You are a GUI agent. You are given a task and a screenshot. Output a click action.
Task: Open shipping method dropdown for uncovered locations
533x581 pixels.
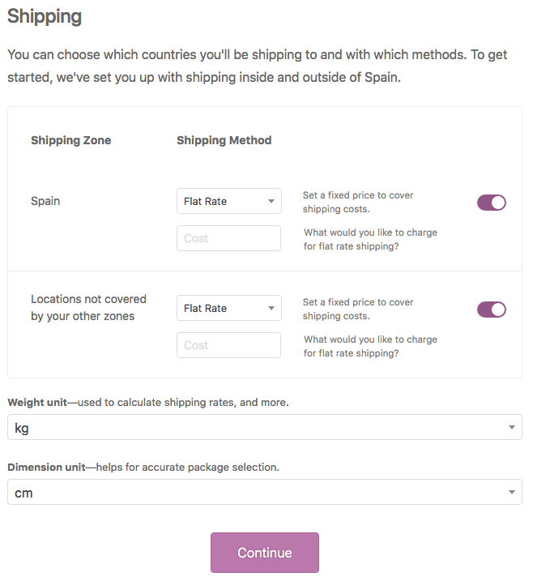point(229,308)
